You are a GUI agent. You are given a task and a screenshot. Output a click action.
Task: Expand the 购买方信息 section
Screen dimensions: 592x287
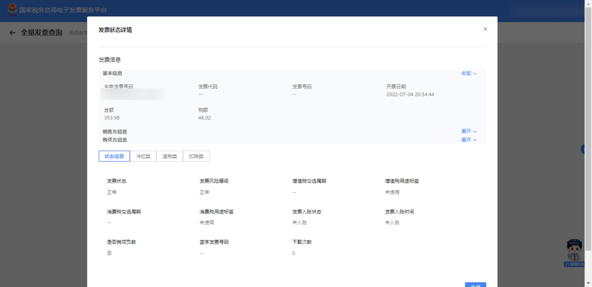click(x=469, y=140)
